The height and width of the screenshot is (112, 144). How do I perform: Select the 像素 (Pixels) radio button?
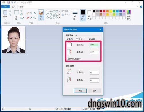90,39
